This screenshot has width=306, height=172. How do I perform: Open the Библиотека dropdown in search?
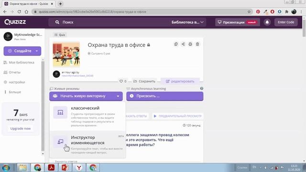coord(187,22)
